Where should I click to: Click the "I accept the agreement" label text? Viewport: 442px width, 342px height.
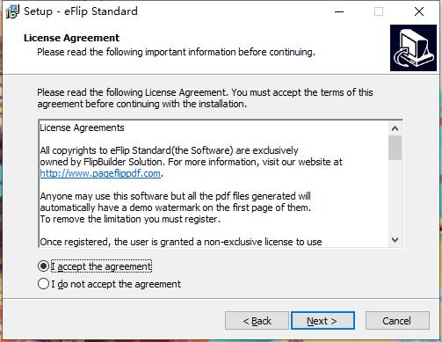point(101,266)
